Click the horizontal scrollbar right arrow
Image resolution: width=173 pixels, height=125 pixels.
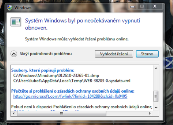150,113
